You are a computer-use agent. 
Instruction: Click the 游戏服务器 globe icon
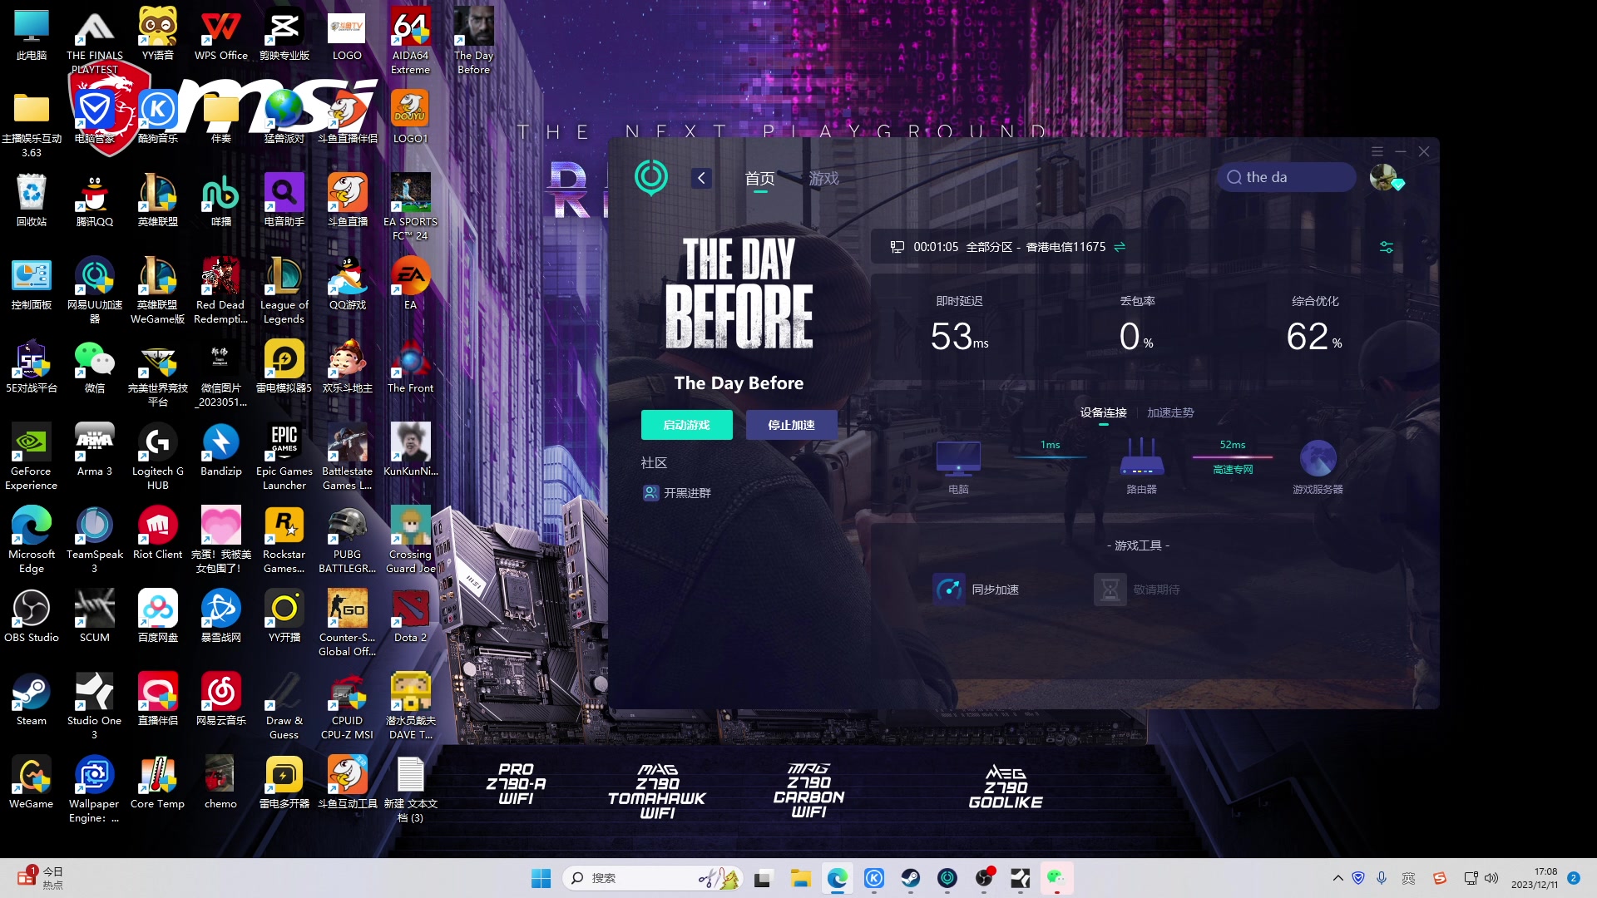(x=1318, y=458)
